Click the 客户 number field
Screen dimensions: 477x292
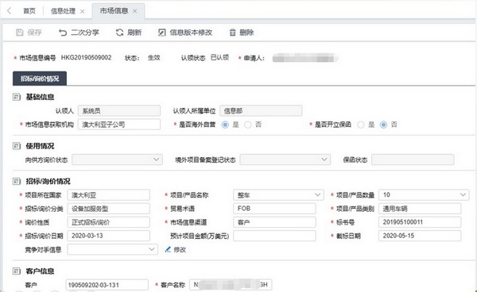pyautogui.click(x=107, y=285)
